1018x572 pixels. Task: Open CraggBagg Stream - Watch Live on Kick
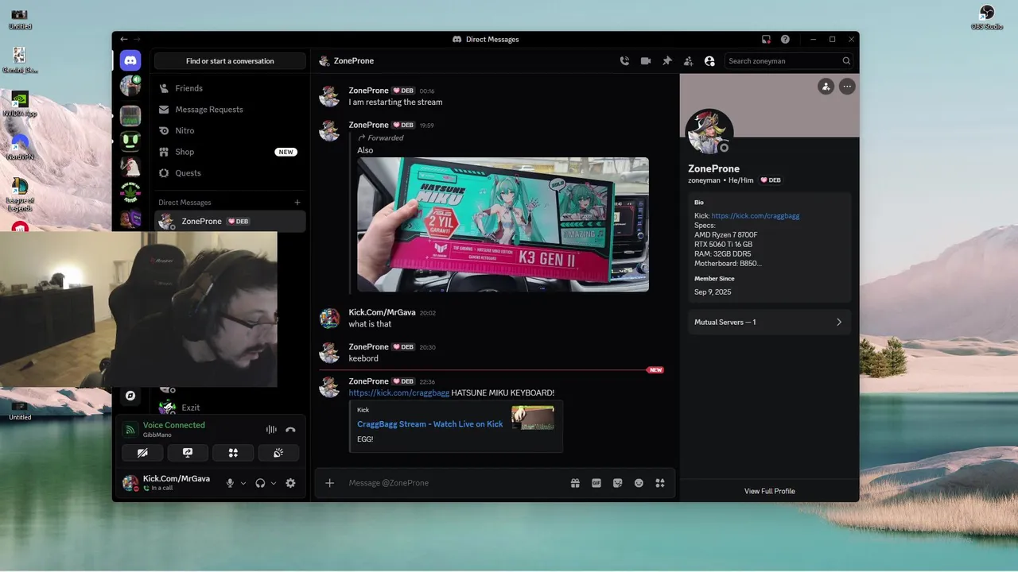(x=430, y=424)
